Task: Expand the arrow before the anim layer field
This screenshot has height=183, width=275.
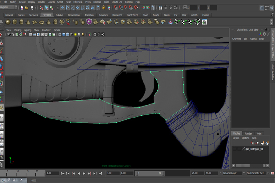Action: (220, 173)
